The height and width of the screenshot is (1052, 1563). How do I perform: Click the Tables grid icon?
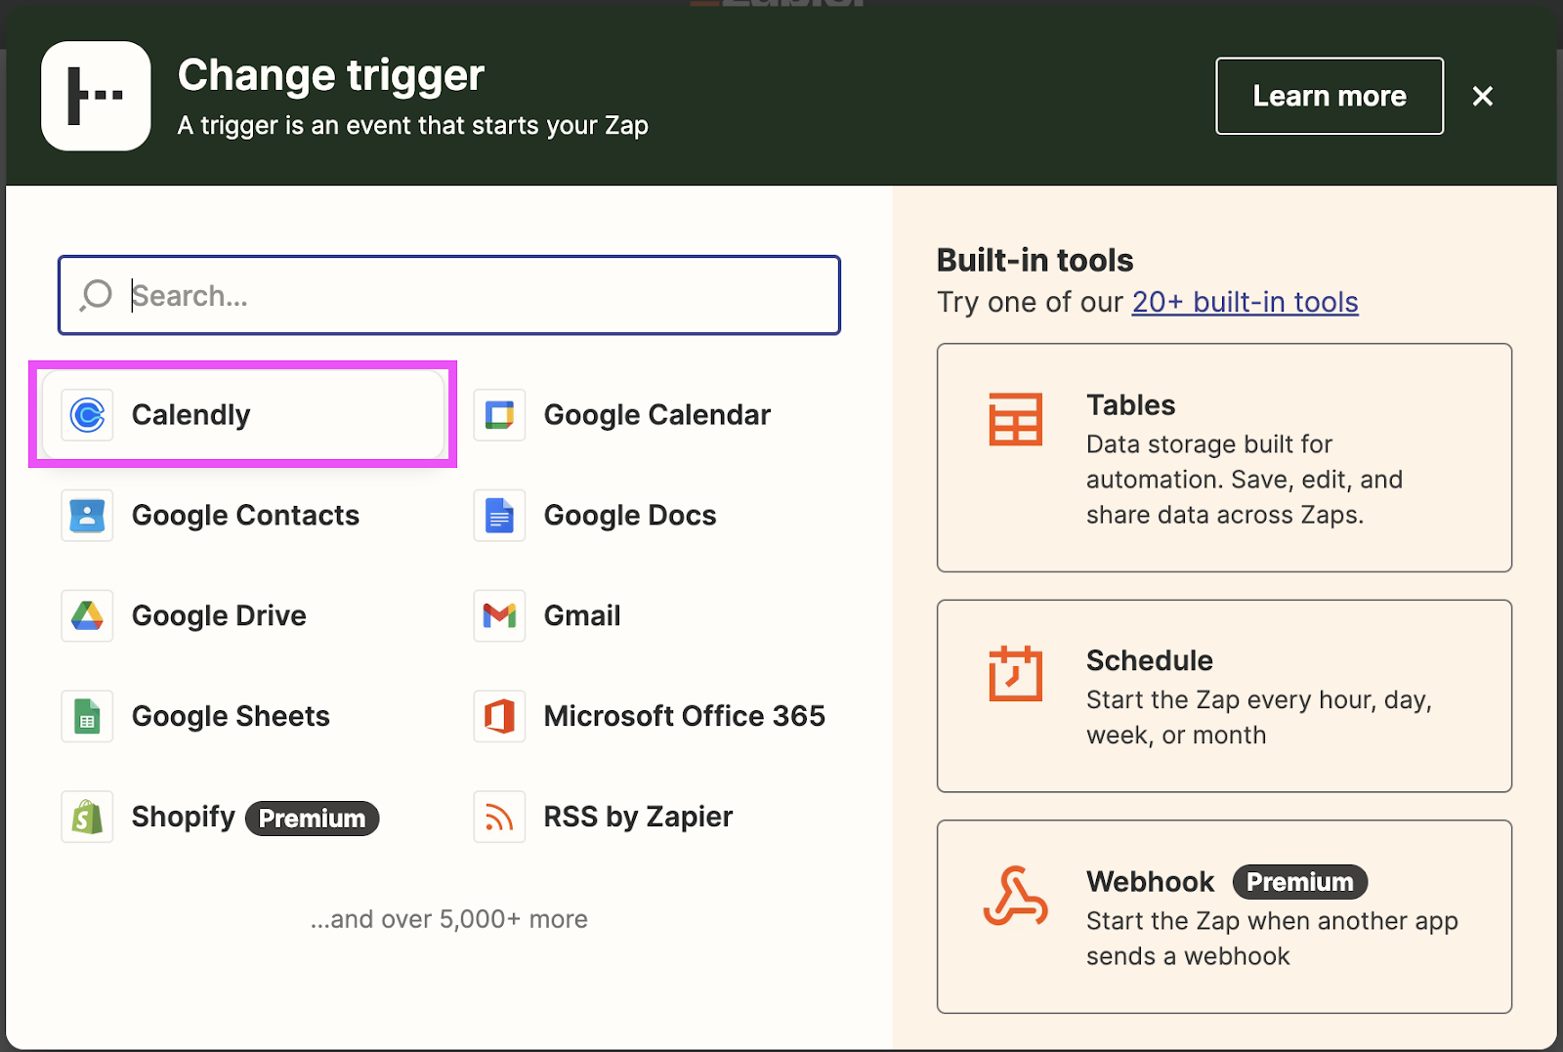1015,419
